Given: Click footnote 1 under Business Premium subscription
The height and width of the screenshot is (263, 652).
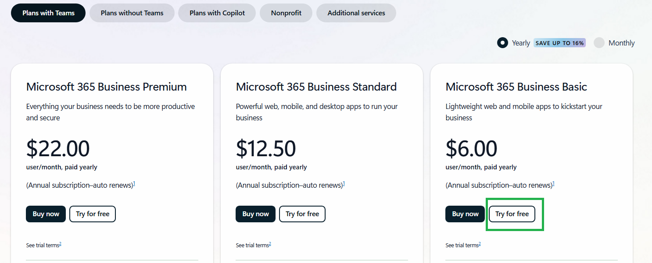Looking at the screenshot, I should pyautogui.click(x=134, y=184).
